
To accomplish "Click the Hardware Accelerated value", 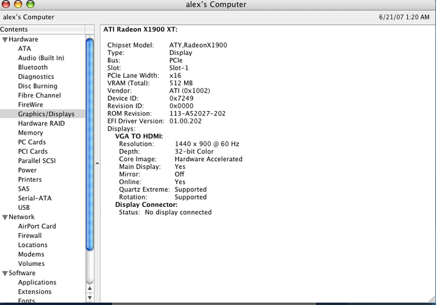I will (209, 159).
